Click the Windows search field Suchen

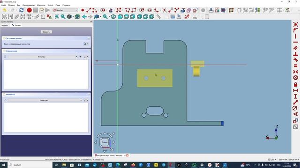[30, 165]
